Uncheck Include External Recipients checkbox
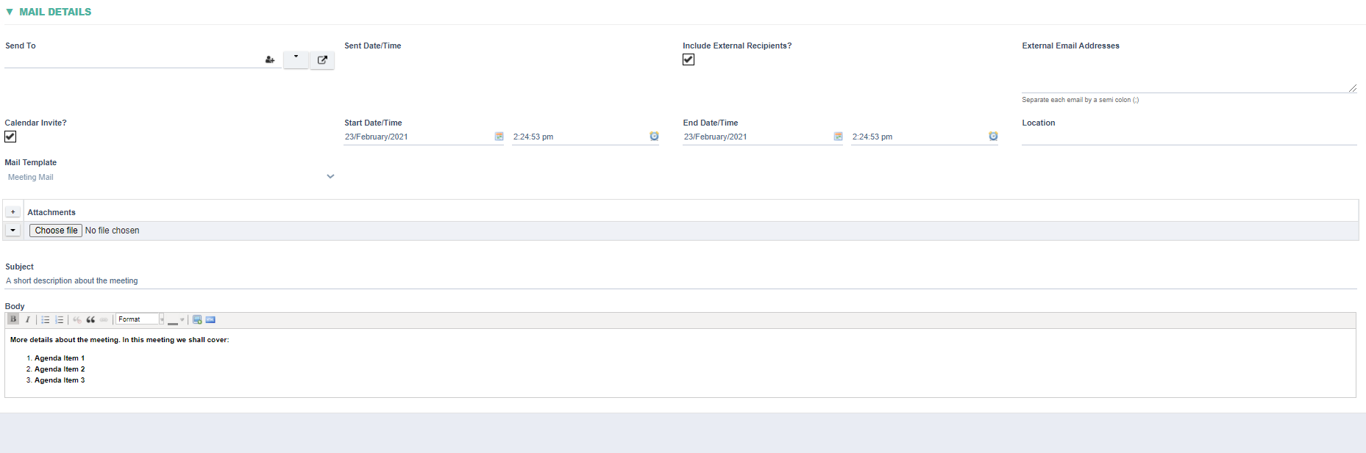The height and width of the screenshot is (453, 1366). [x=689, y=59]
